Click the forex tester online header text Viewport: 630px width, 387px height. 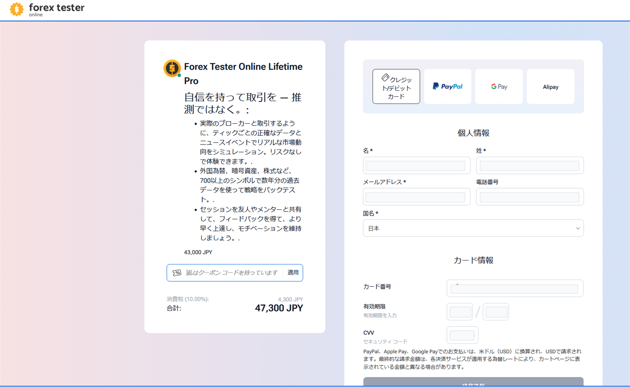tap(56, 9)
